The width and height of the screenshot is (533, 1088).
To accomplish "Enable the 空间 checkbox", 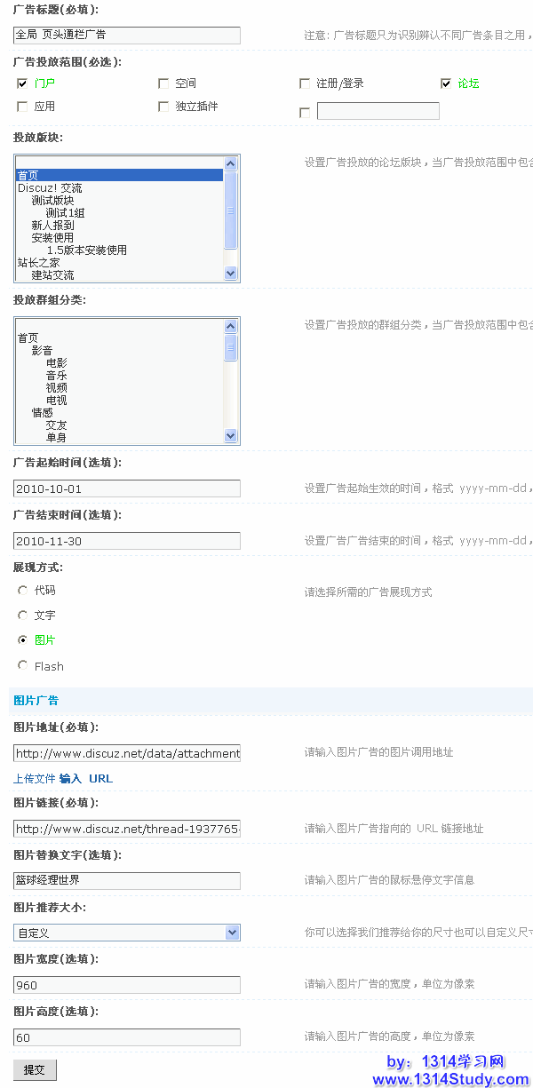I will click(x=163, y=83).
